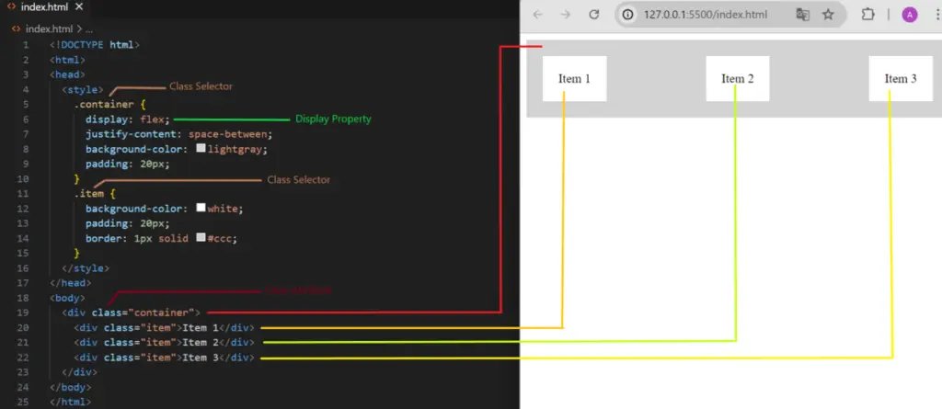Click the lightgray color swatch
The image size is (942, 409).
(x=201, y=148)
